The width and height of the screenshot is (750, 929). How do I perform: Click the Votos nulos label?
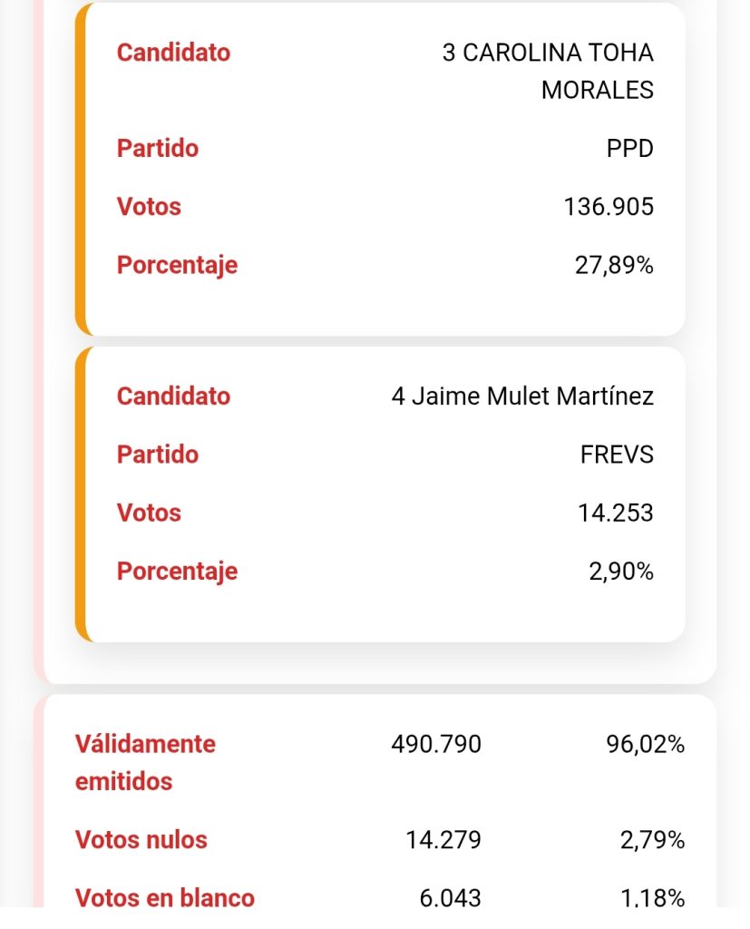[x=141, y=840]
